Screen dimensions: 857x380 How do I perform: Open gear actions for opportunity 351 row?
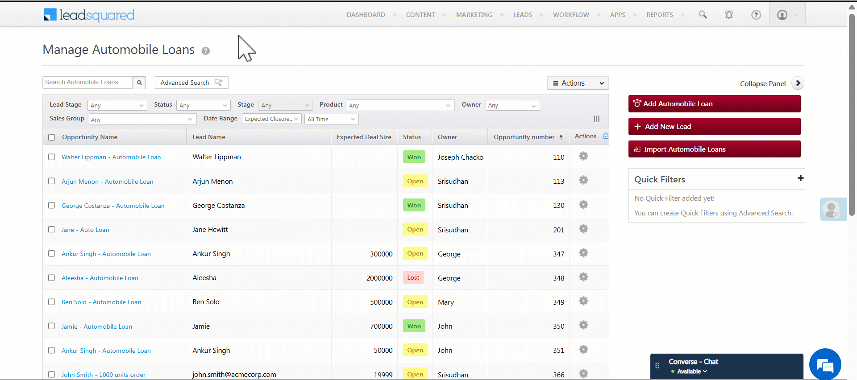coord(583,350)
